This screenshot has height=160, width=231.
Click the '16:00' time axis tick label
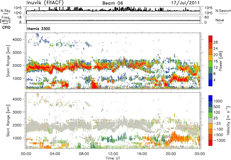click(142, 154)
